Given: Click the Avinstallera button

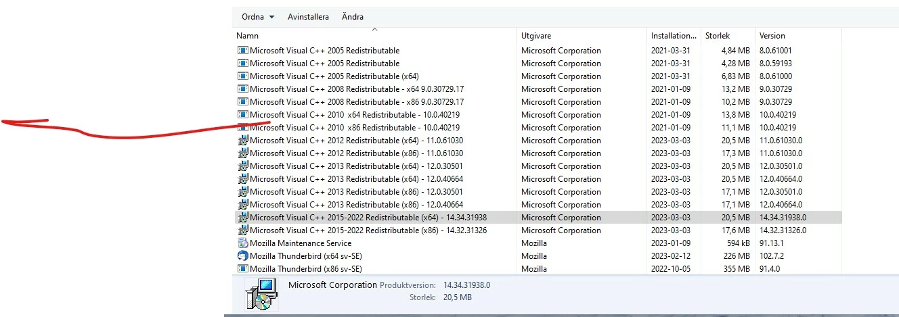Looking at the screenshot, I should coord(308,17).
